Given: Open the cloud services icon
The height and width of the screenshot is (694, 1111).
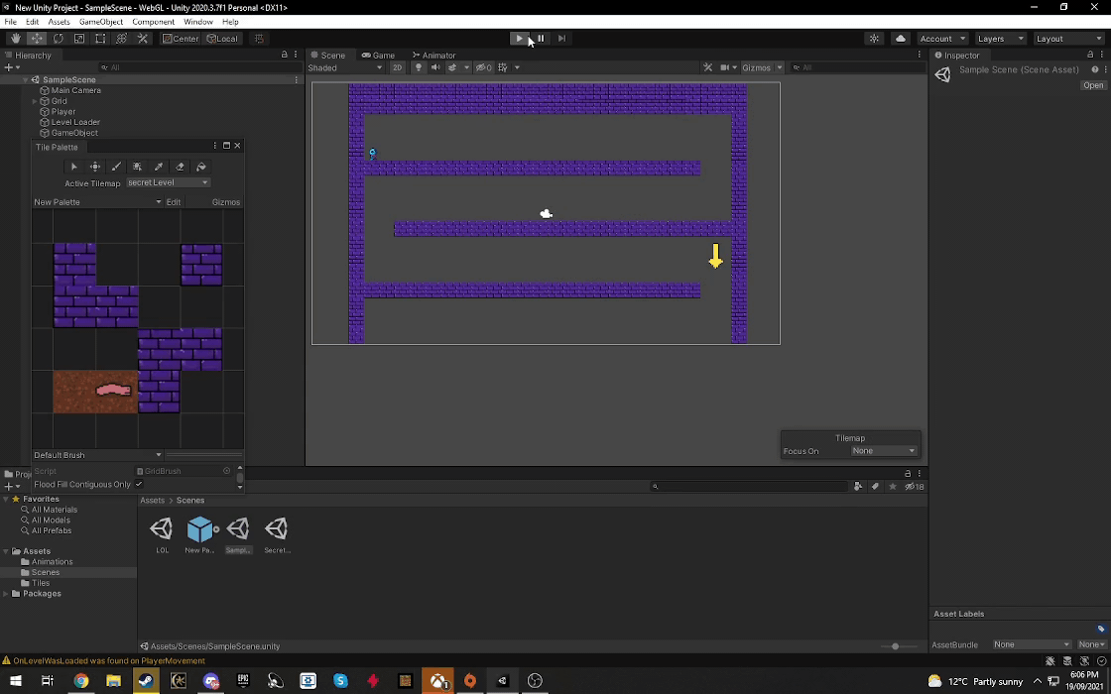Looking at the screenshot, I should tap(901, 39).
